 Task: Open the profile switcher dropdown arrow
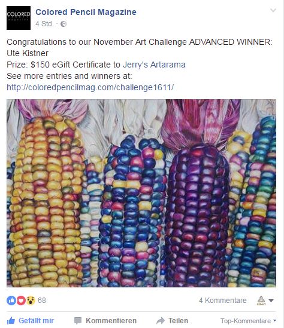coord(271,301)
